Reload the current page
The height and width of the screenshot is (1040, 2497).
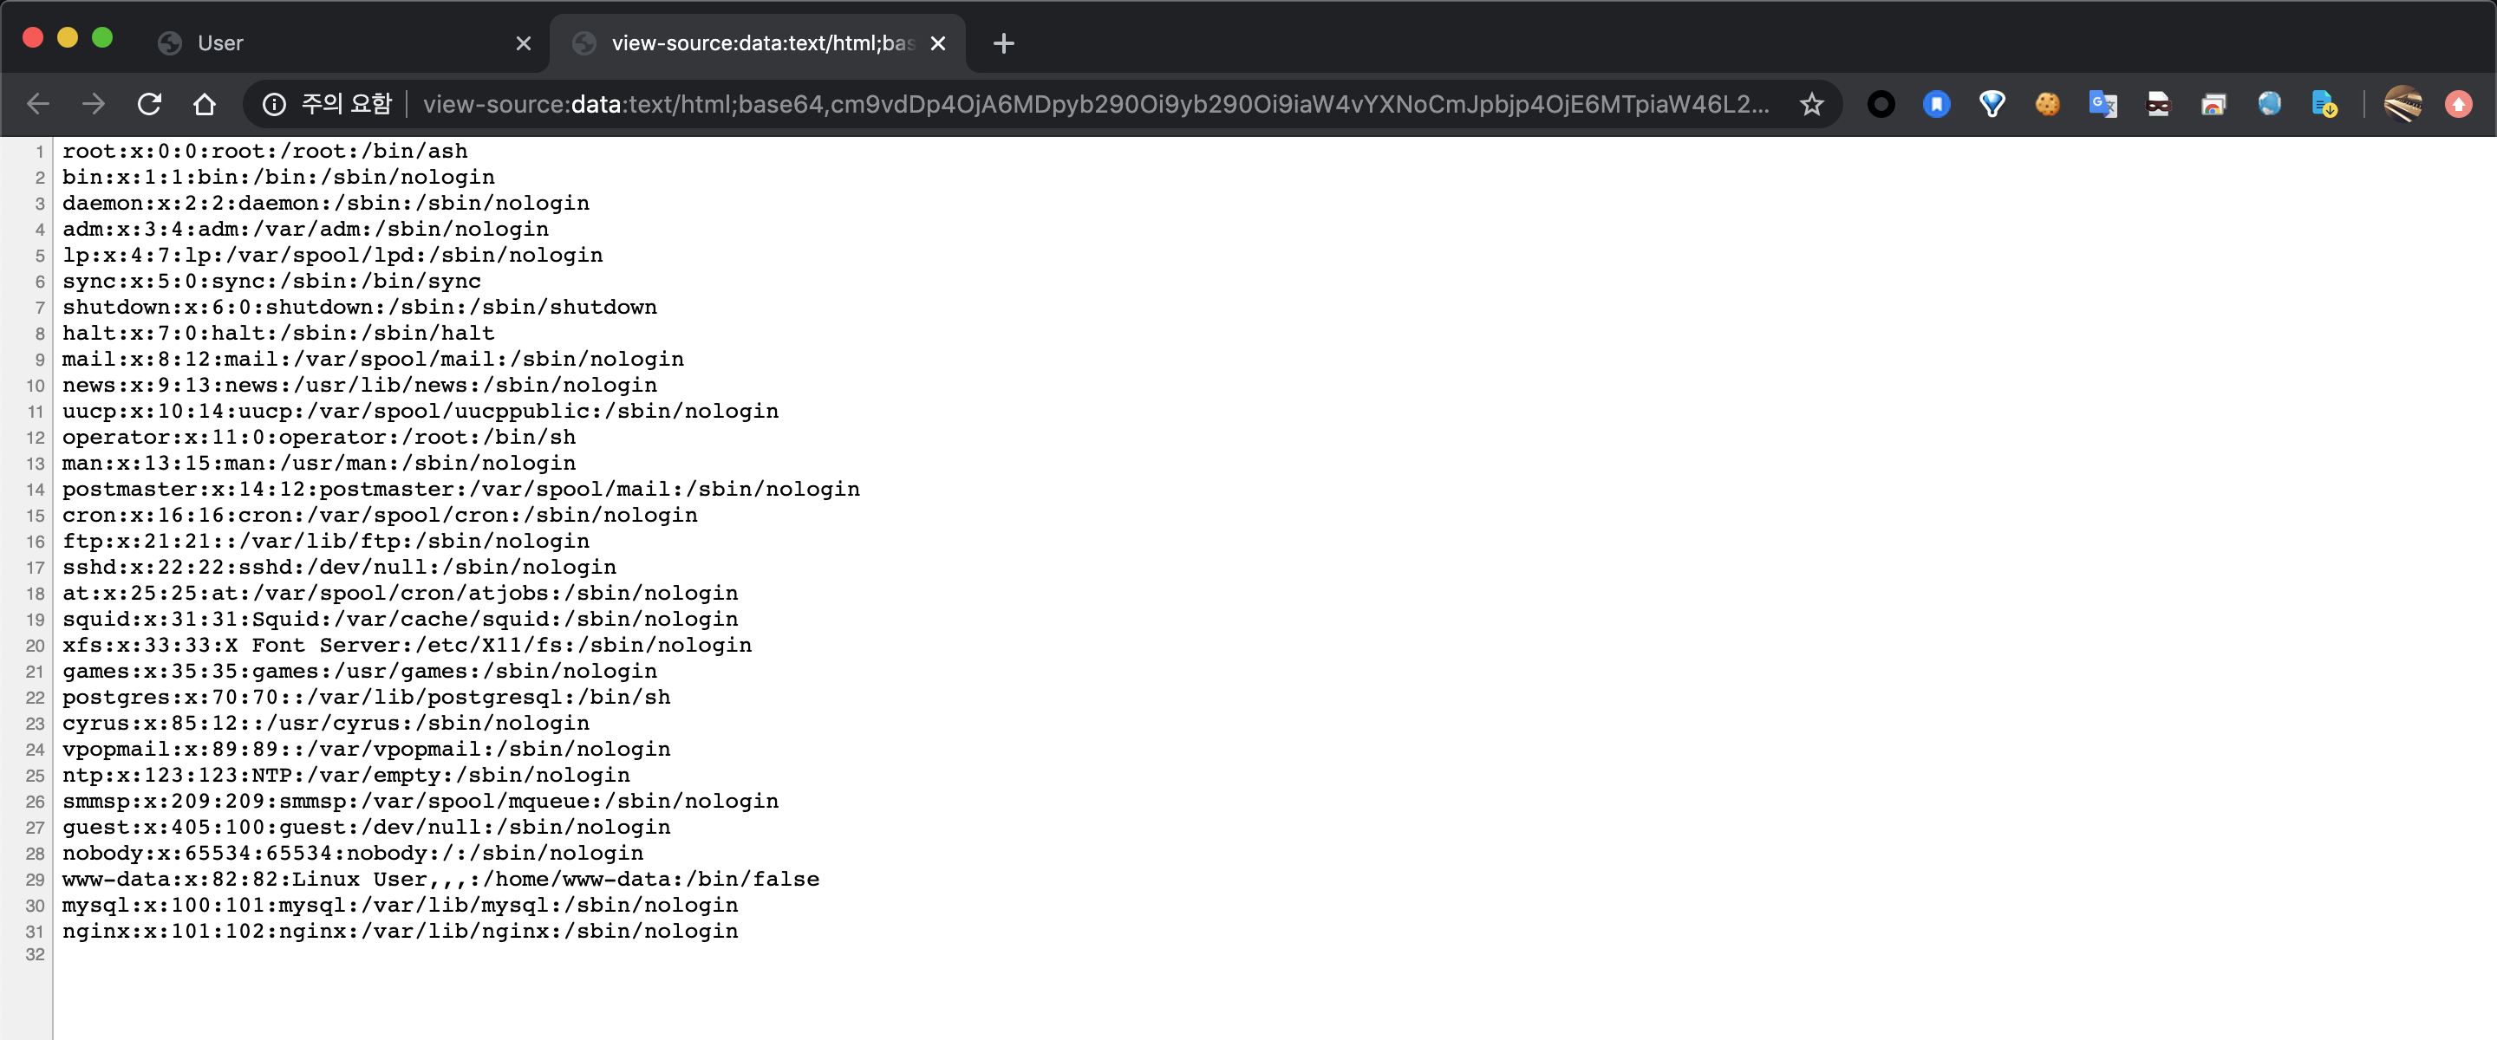point(148,104)
